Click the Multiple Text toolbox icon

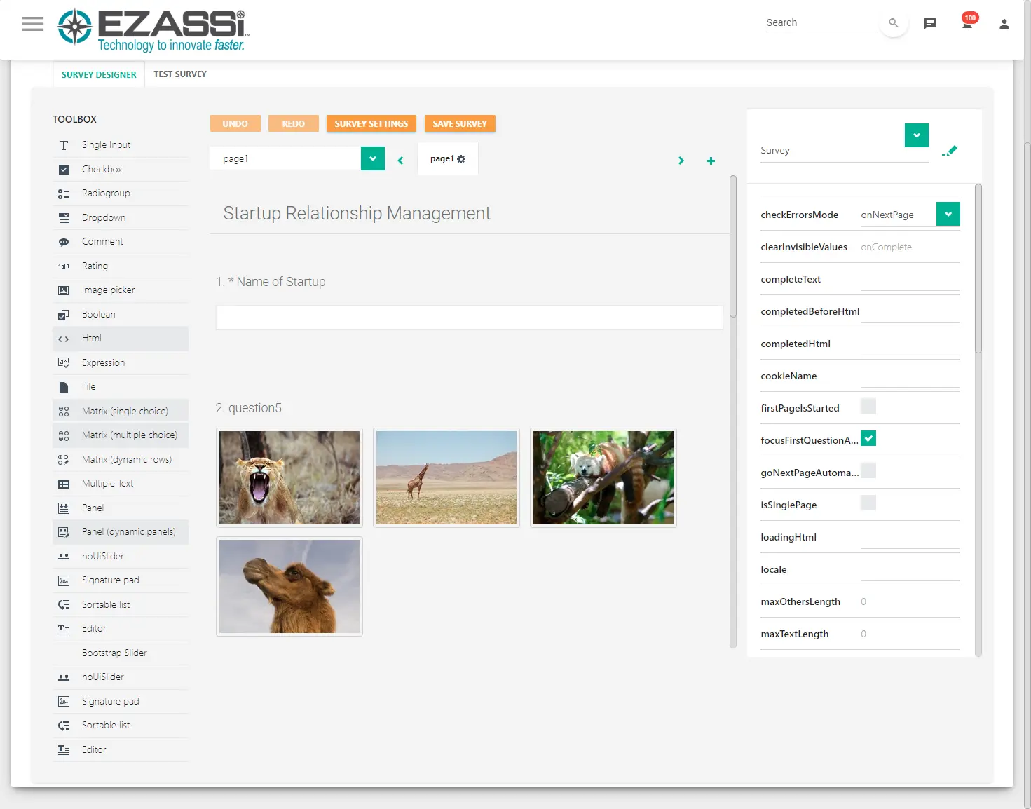(x=64, y=484)
